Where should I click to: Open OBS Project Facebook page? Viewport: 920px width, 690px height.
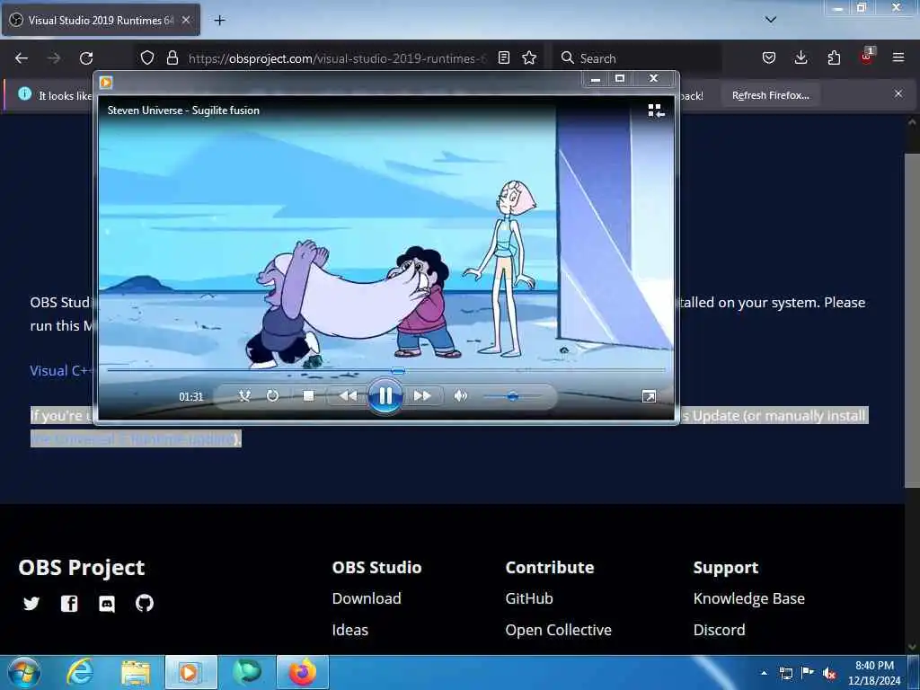[x=69, y=603]
